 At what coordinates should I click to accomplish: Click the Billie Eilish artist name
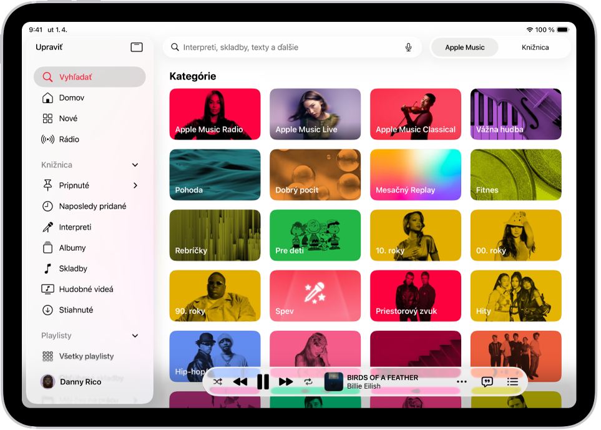pyautogui.click(x=364, y=386)
